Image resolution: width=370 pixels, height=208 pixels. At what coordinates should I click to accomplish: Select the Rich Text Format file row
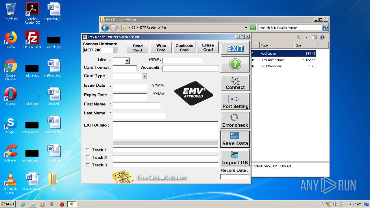pos(283,60)
